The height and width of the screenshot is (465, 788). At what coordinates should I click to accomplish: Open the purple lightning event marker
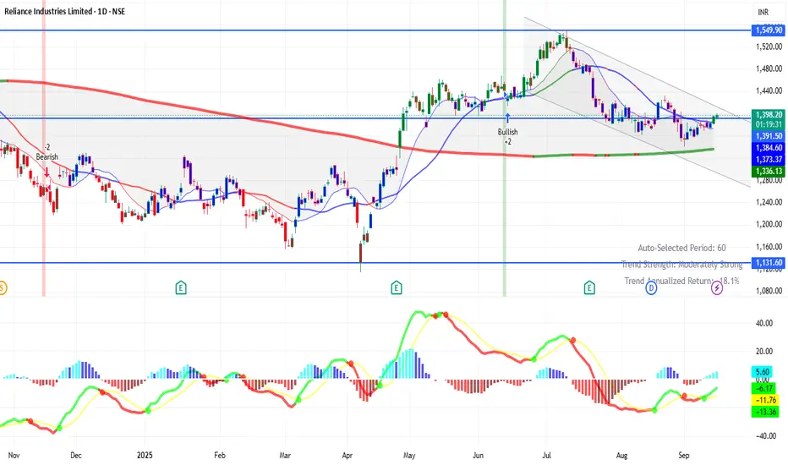click(x=717, y=288)
